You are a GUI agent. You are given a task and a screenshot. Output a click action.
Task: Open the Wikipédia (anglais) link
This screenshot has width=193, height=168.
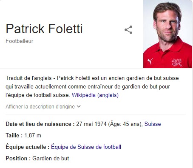click(x=95, y=95)
